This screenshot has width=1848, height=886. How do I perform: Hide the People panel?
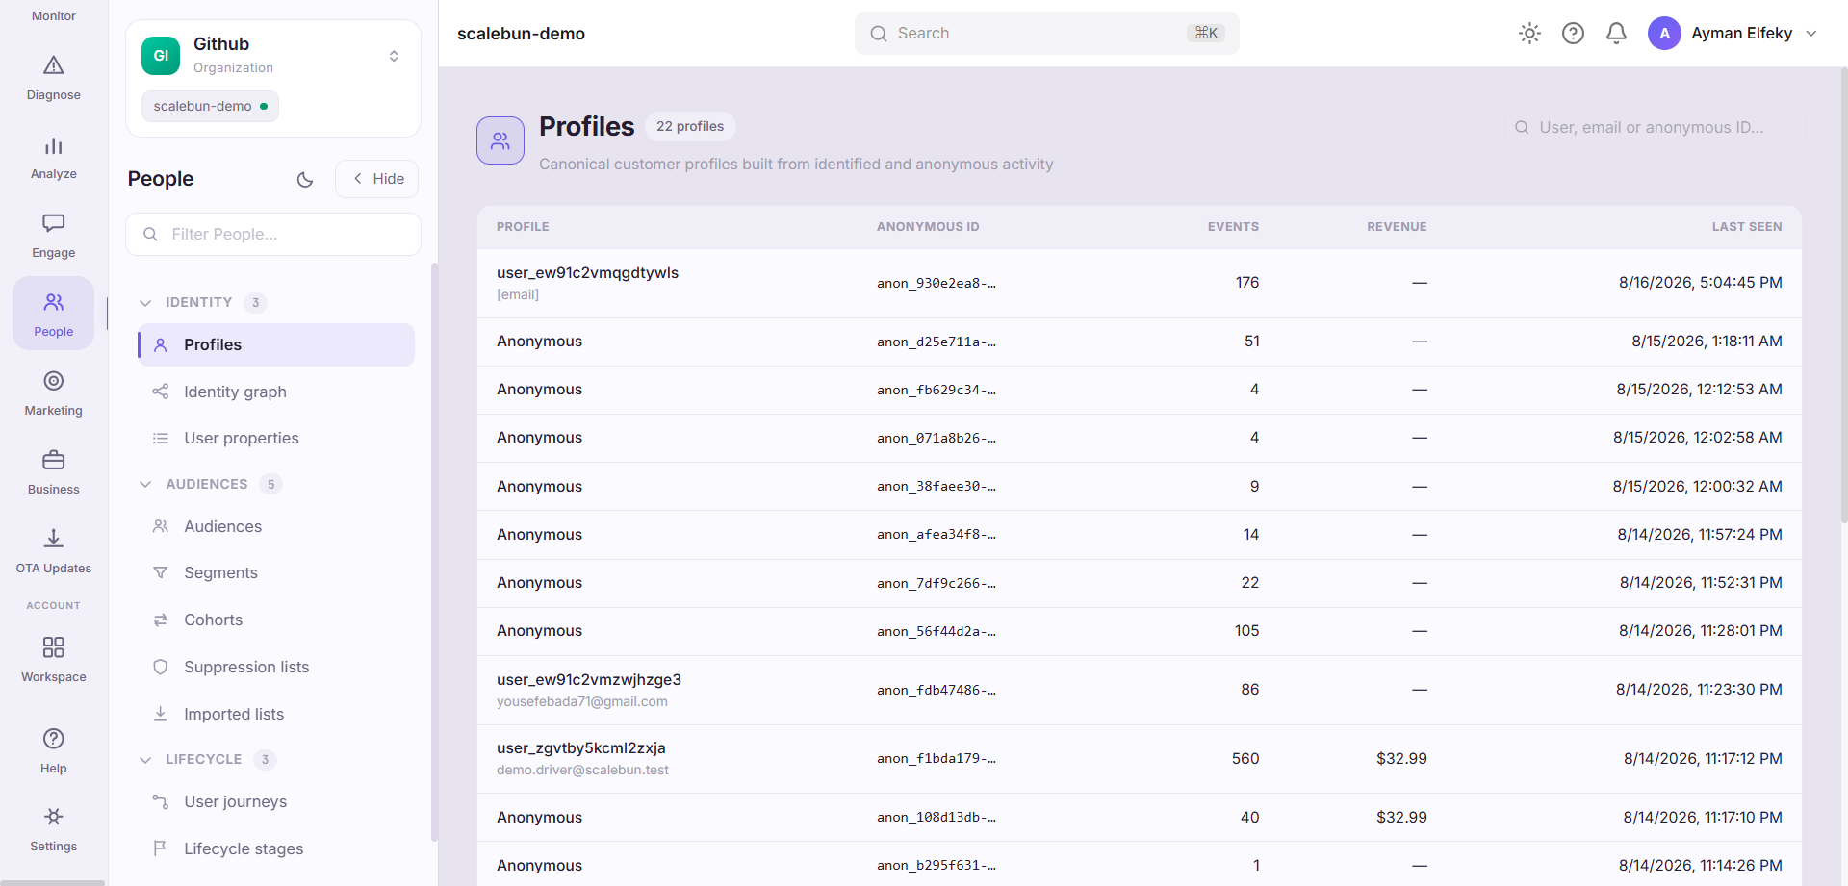click(376, 179)
